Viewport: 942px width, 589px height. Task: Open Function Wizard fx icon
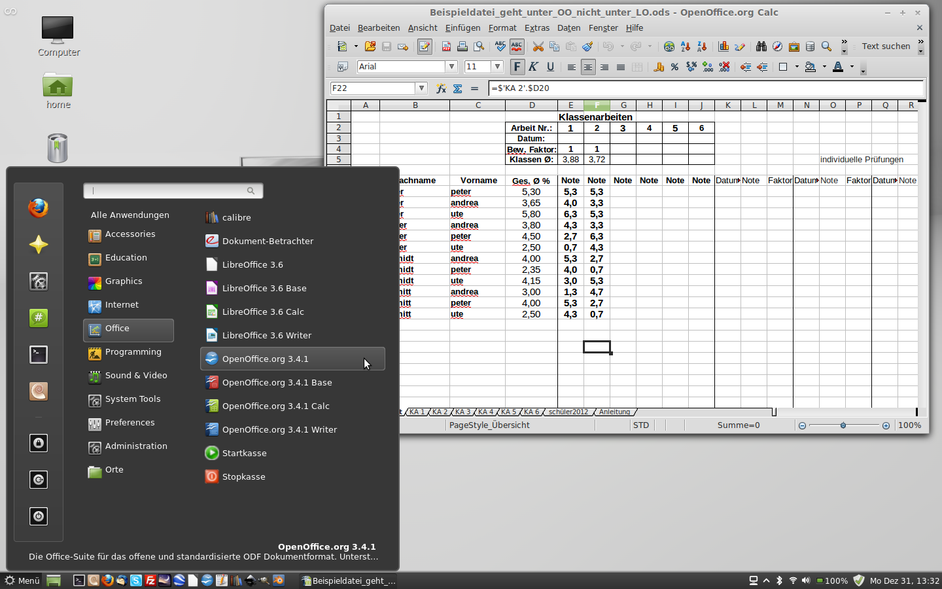[441, 88]
